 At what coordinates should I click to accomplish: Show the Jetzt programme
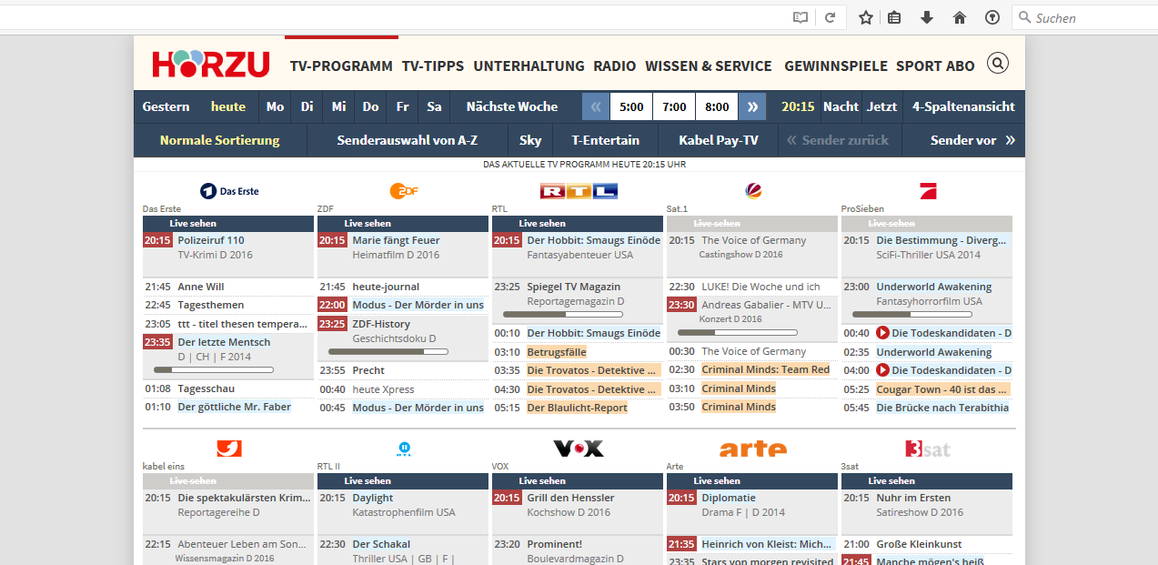pos(881,106)
